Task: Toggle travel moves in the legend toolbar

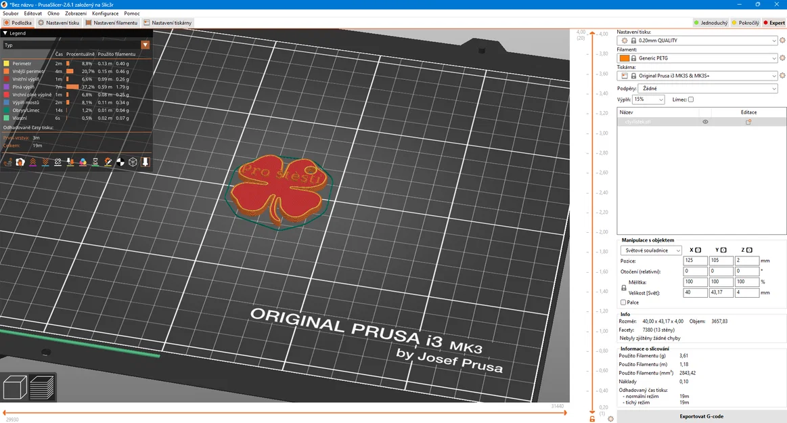Action: point(7,162)
